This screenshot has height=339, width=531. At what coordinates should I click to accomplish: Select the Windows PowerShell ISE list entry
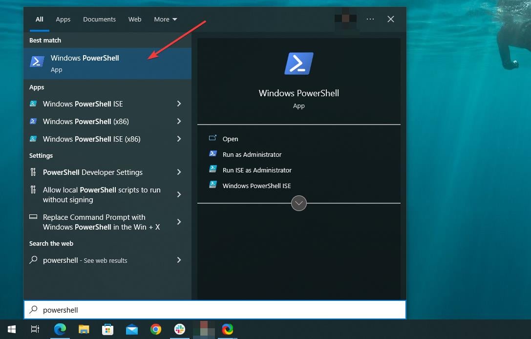tap(107, 104)
